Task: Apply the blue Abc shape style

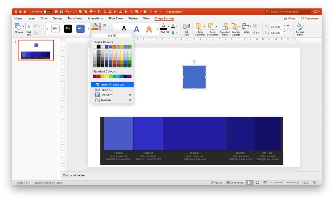Action: point(80,28)
